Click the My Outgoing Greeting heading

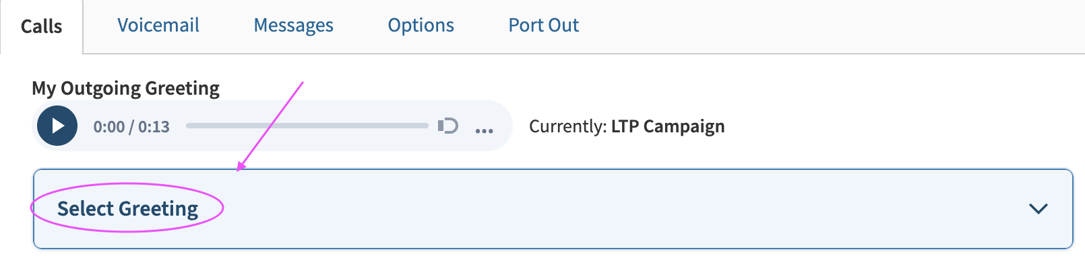pyautogui.click(x=126, y=88)
